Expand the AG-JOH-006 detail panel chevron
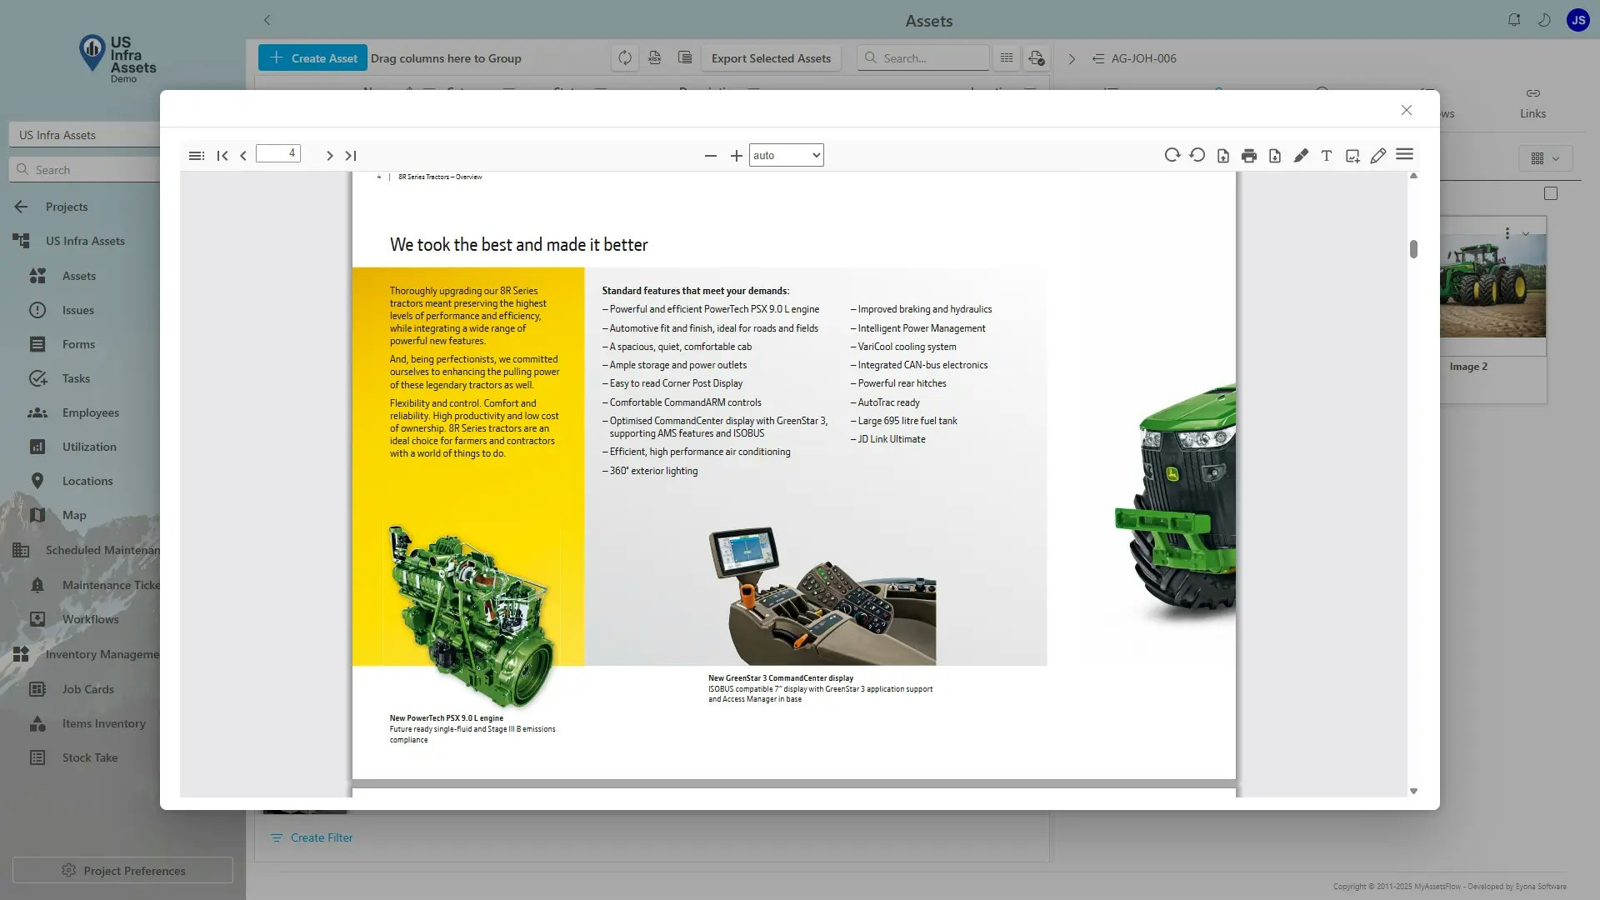The width and height of the screenshot is (1600, 900). point(1072,59)
